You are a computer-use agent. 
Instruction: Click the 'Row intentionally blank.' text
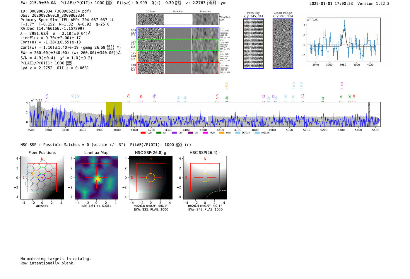point(48,263)
